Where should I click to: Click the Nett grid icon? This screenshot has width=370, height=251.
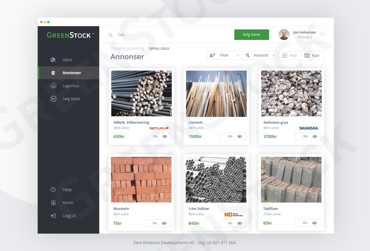click(x=285, y=56)
